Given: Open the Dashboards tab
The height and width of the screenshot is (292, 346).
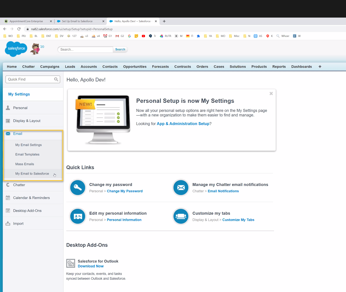Looking at the screenshot, I should [302, 67].
